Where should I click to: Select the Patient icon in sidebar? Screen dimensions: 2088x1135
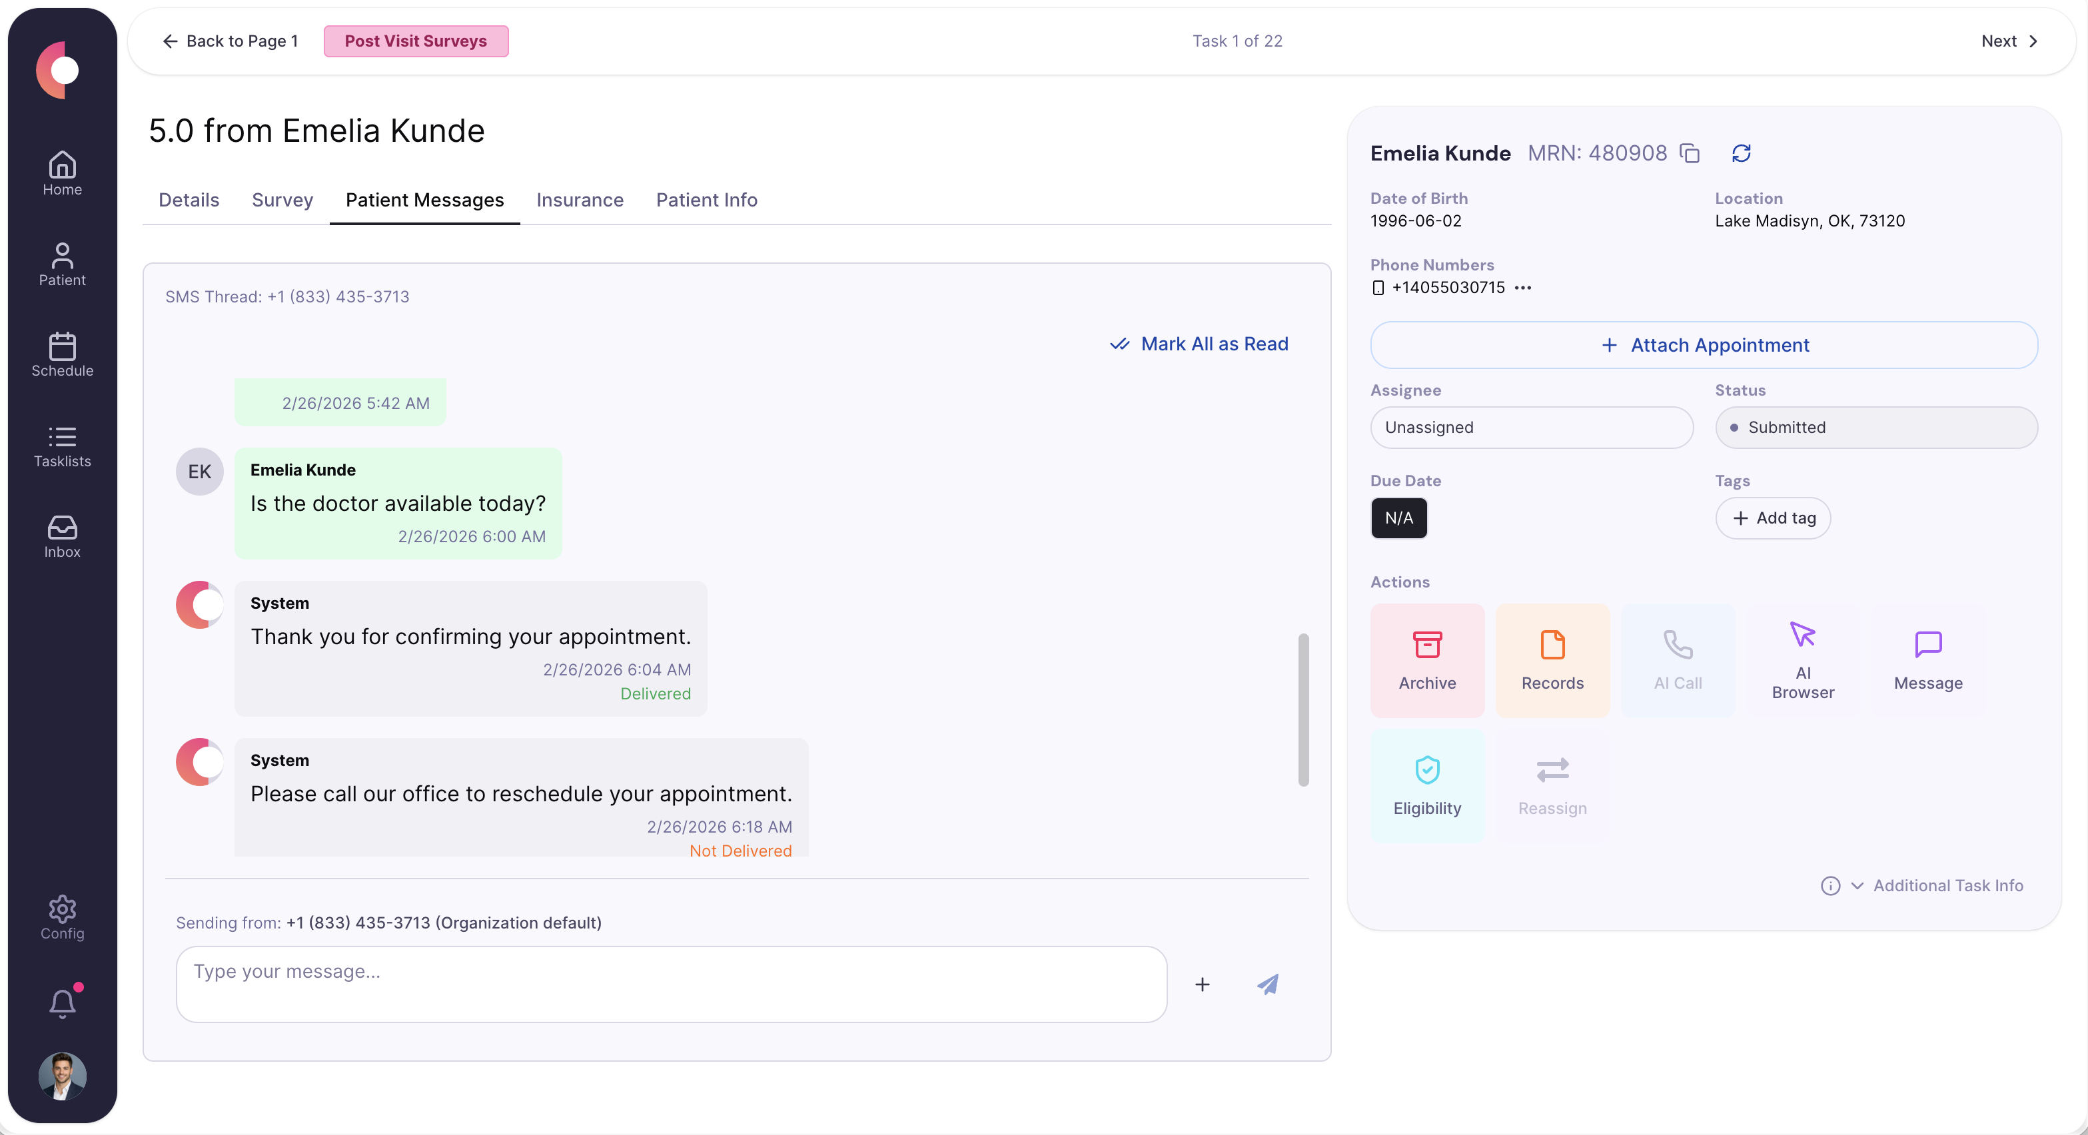pyautogui.click(x=63, y=265)
